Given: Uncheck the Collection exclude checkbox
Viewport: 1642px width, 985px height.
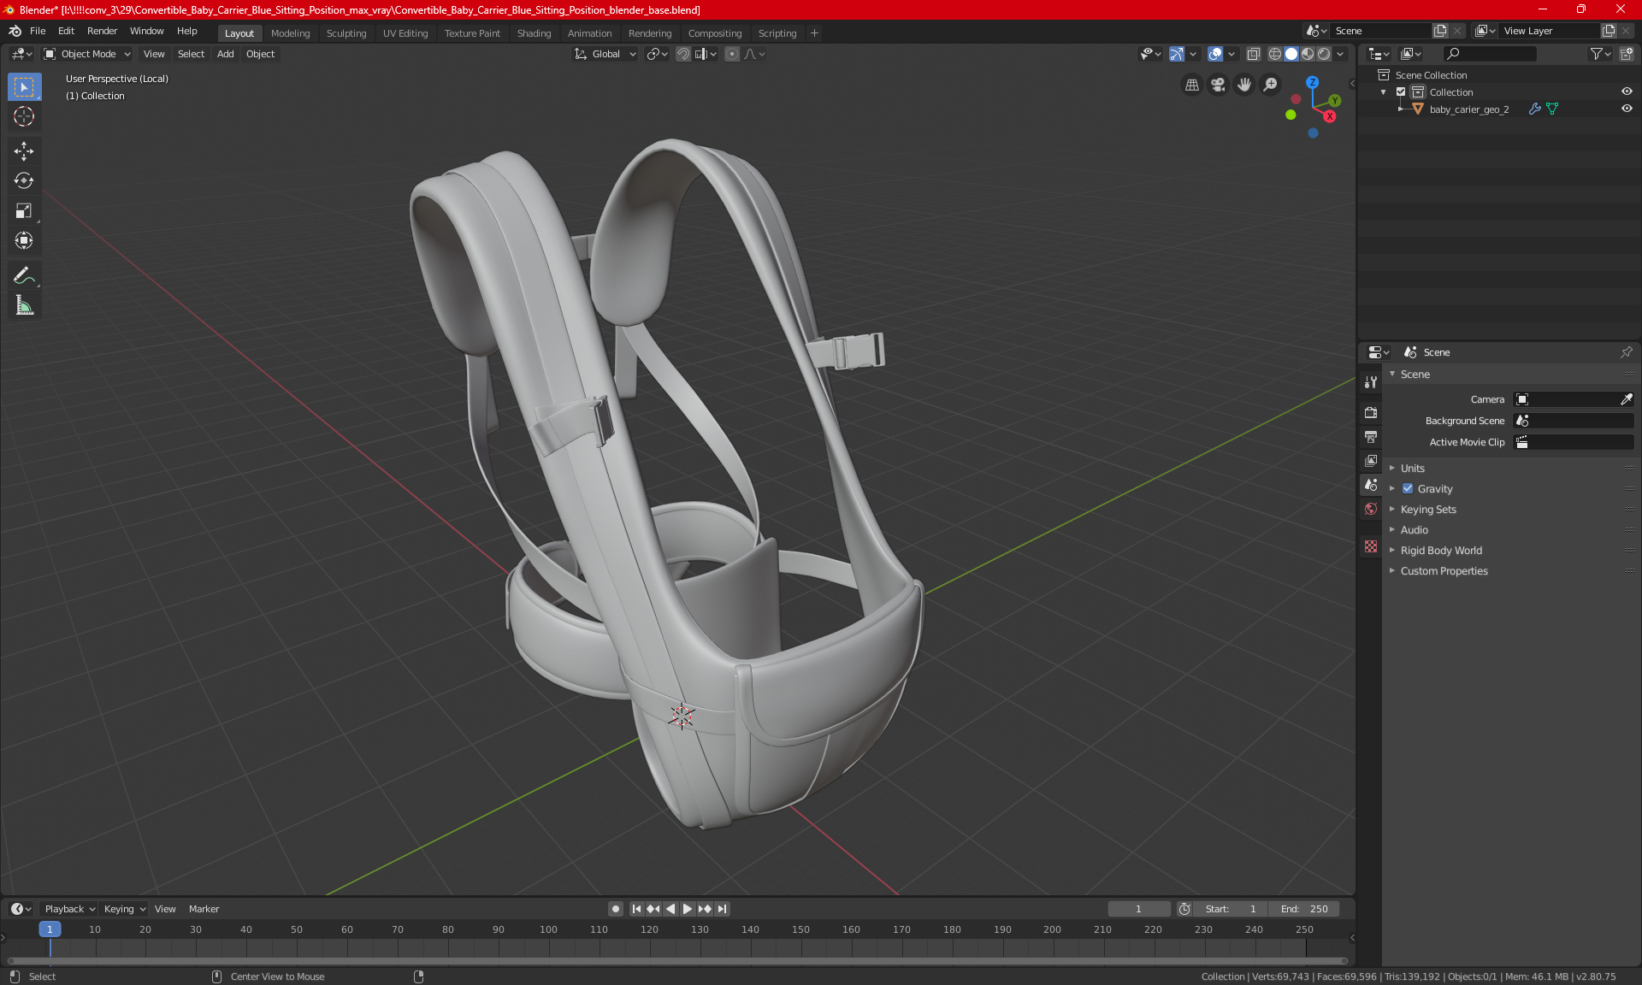Looking at the screenshot, I should point(1401,91).
